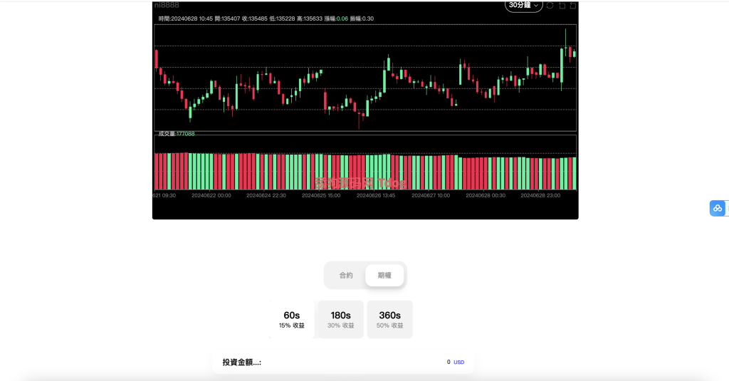Click the 20240628 23:00 time axis label
The image size is (729, 381).
pos(540,194)
